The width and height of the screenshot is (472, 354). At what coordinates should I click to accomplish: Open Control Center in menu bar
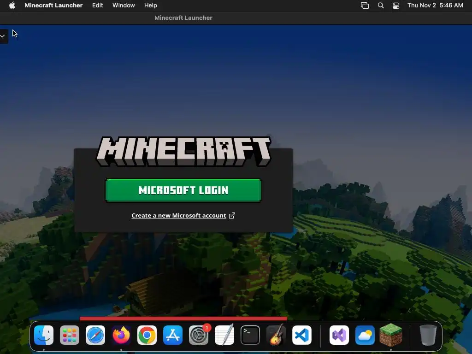tap(396, 6)
